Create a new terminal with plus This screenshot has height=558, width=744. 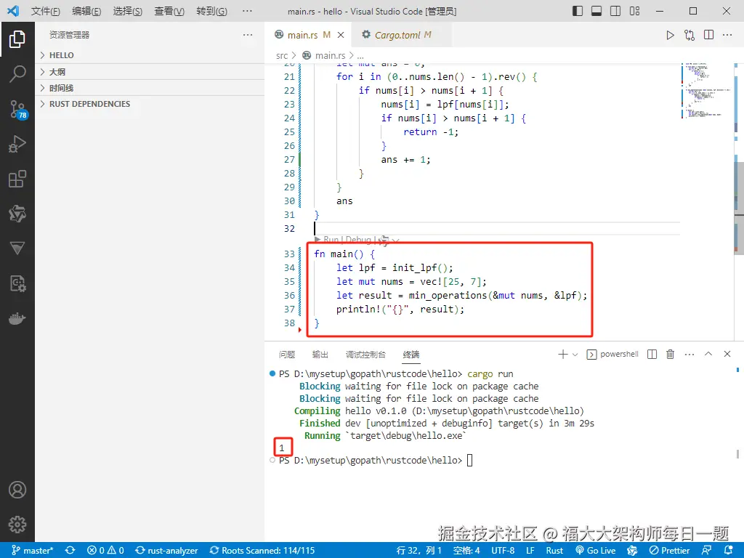coord(563,354)
